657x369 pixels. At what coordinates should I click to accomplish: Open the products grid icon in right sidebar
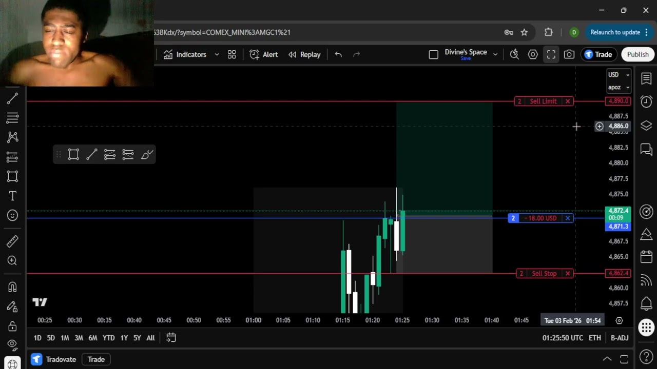646,327
